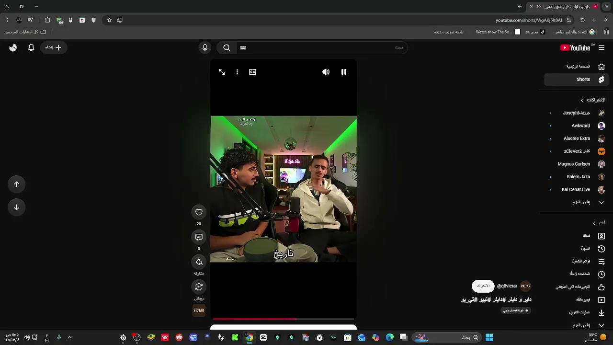Screen dimensions: 613x345
Task: Pause the playing Short
Action: tap(344, 72)
